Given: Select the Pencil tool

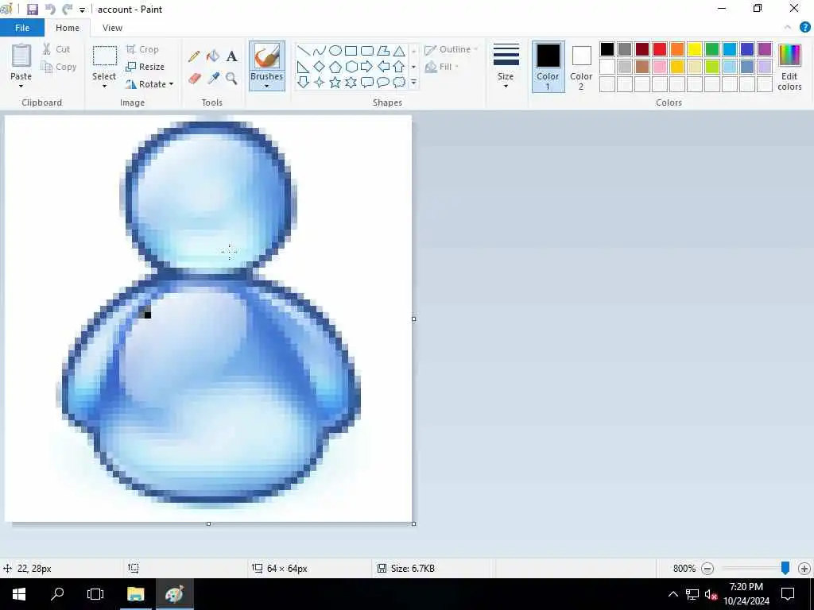Looking at the screenshot, I should [x=194, y=56].
